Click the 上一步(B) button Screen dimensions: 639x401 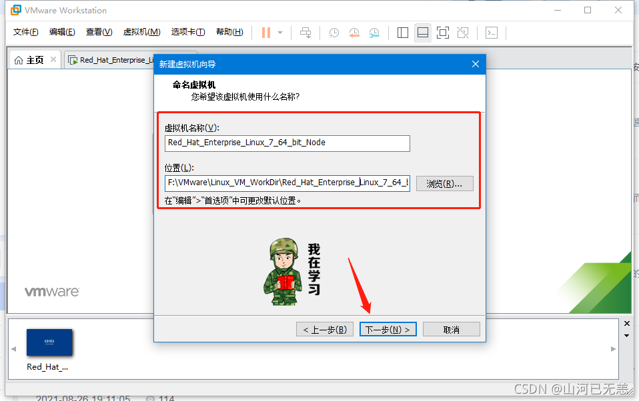click(x=325, y=329)
